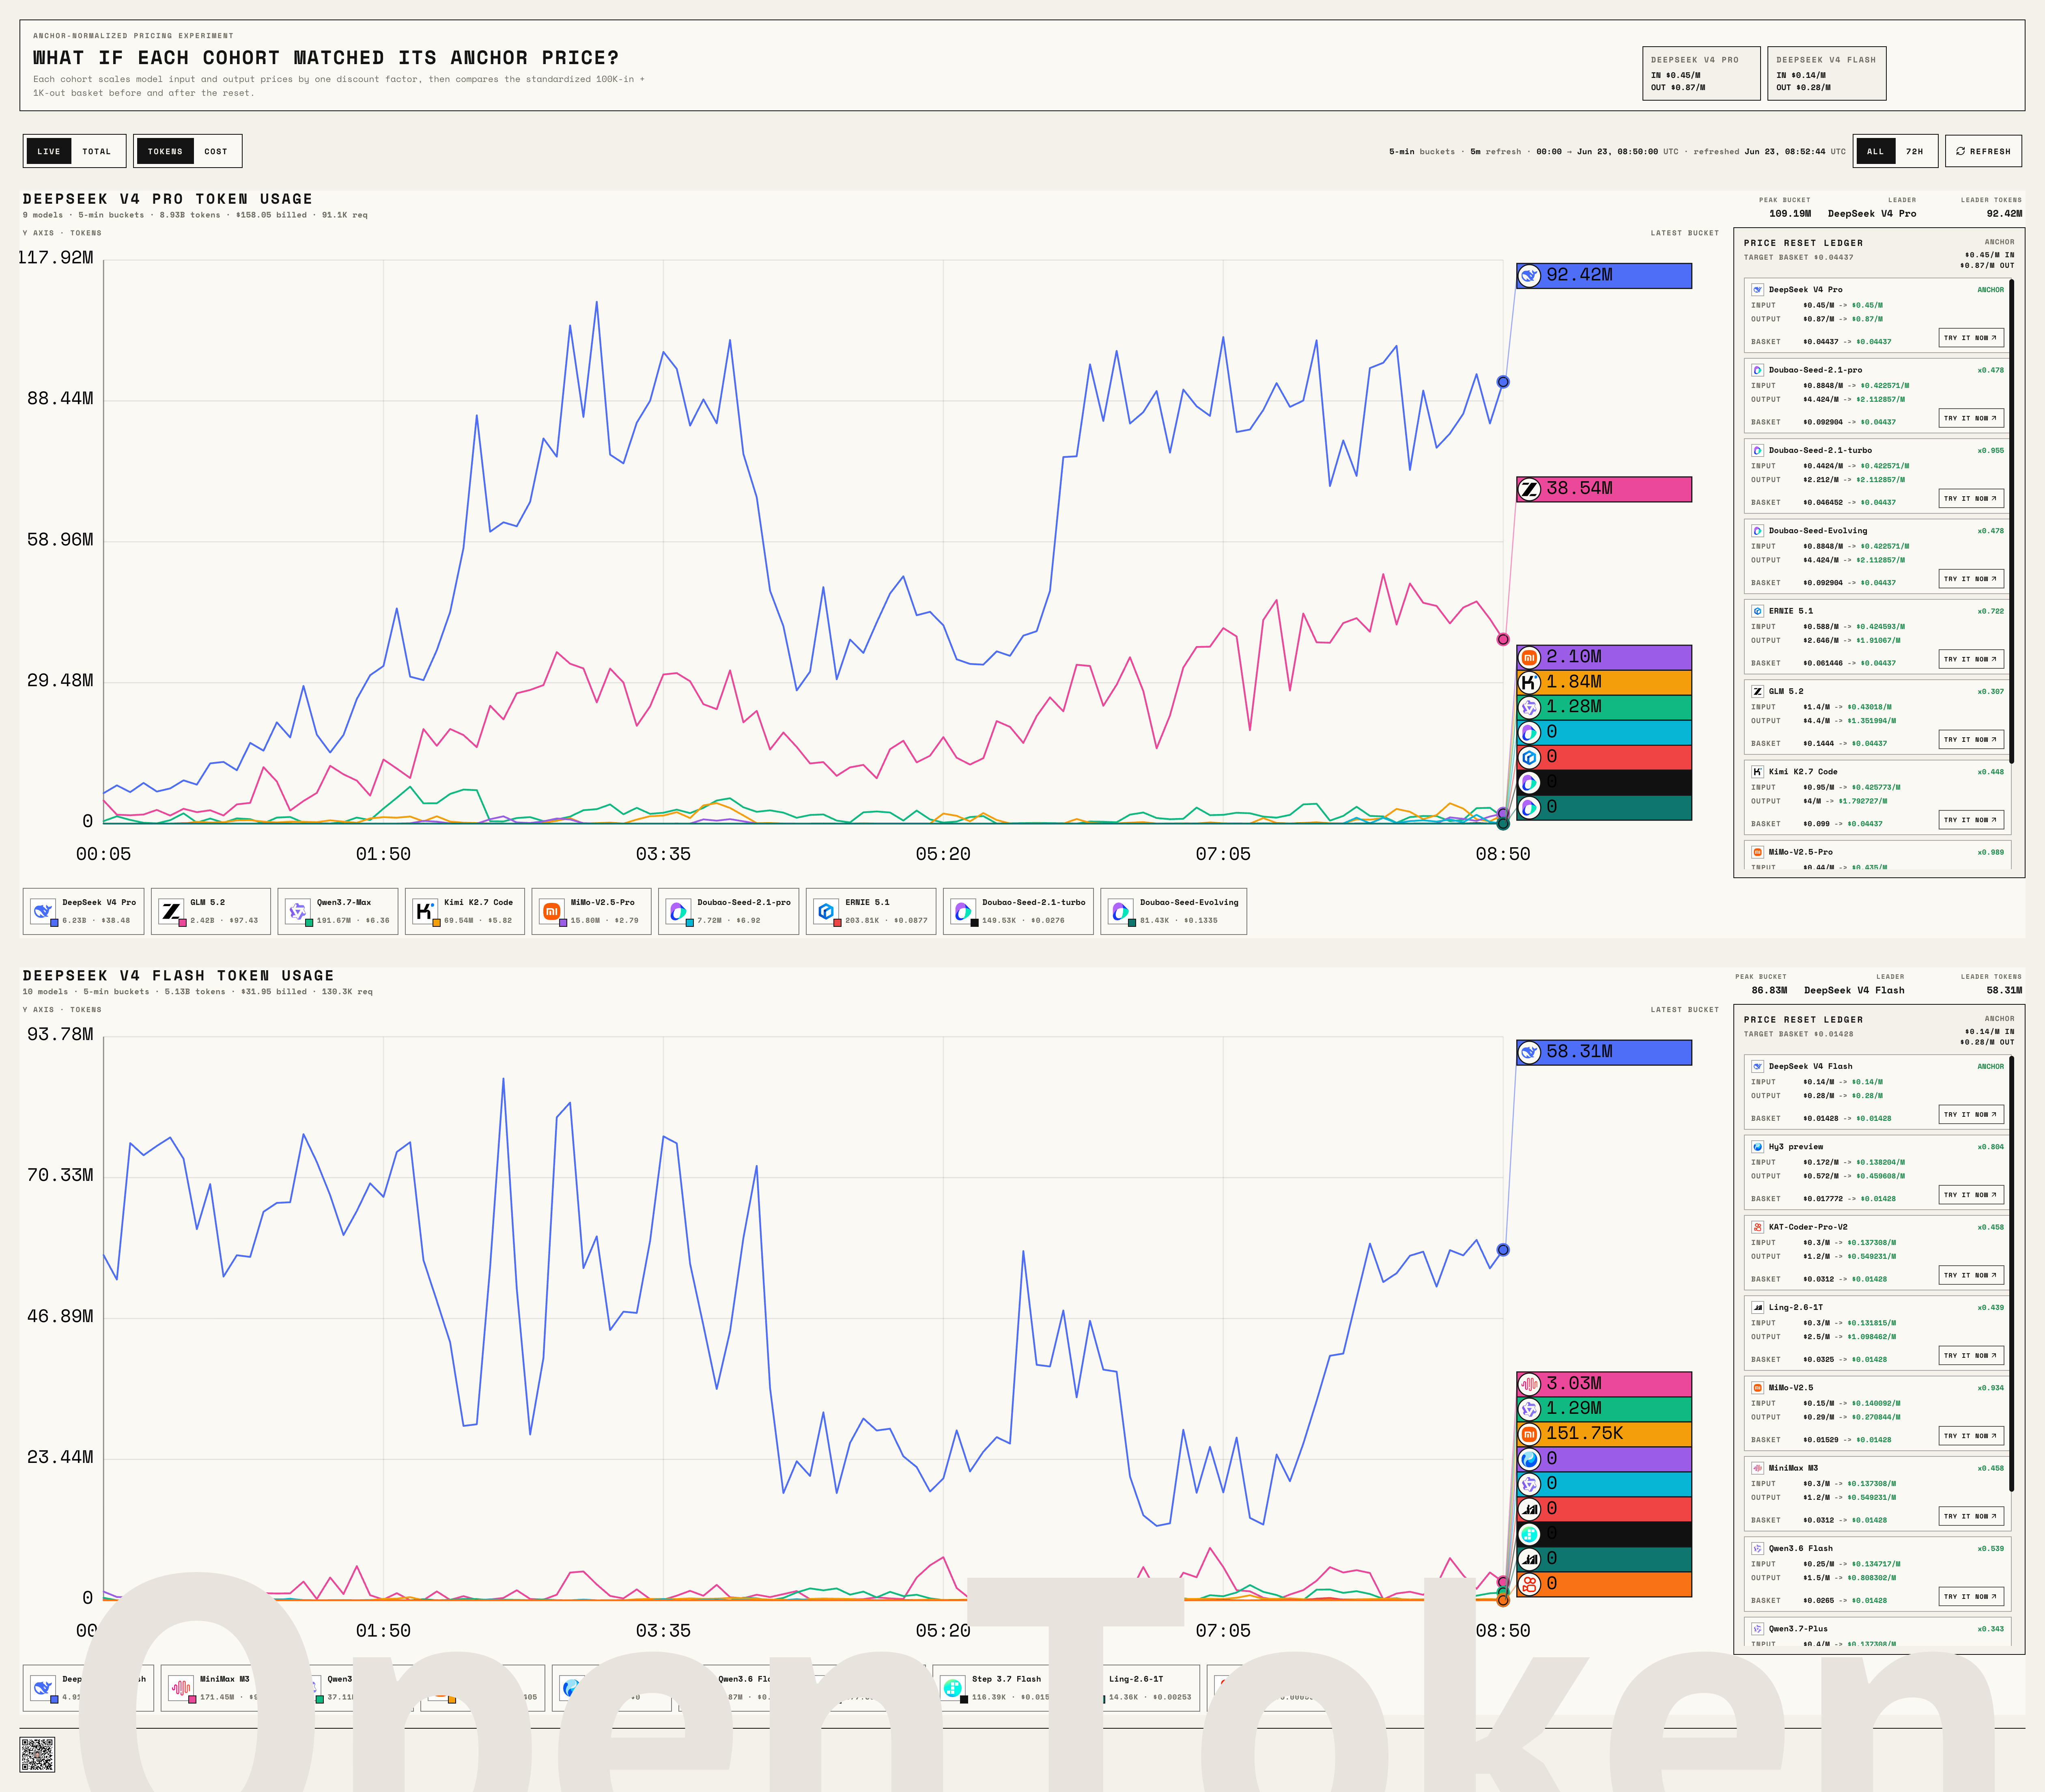Click DeepSeek V4 Pro whale icon in legend
Screen dimensions: 2045x1792
click(42, 911)
